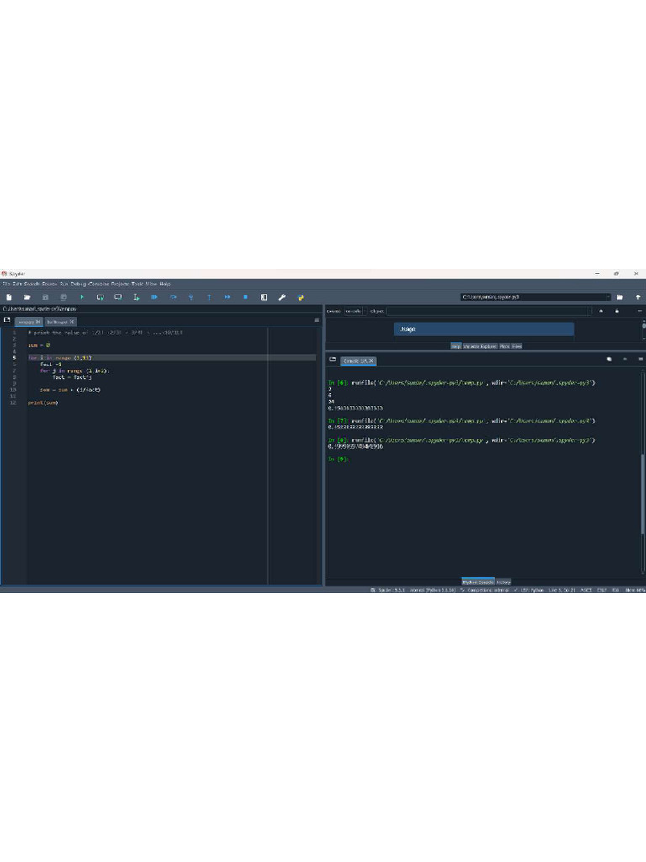Toggle maximize current pane toolbar icon
646x862 pixels.
click(x=263, y=297)
